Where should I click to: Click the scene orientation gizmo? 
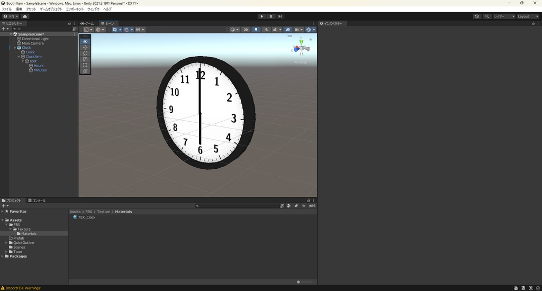click(301, 48)
